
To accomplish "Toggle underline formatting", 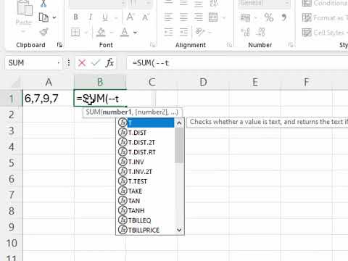I will pyautogui.click(x=105, y=17).
